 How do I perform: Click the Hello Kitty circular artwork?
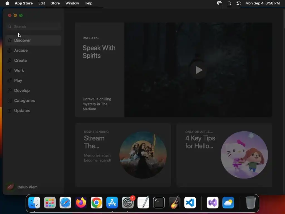[244, 155]
